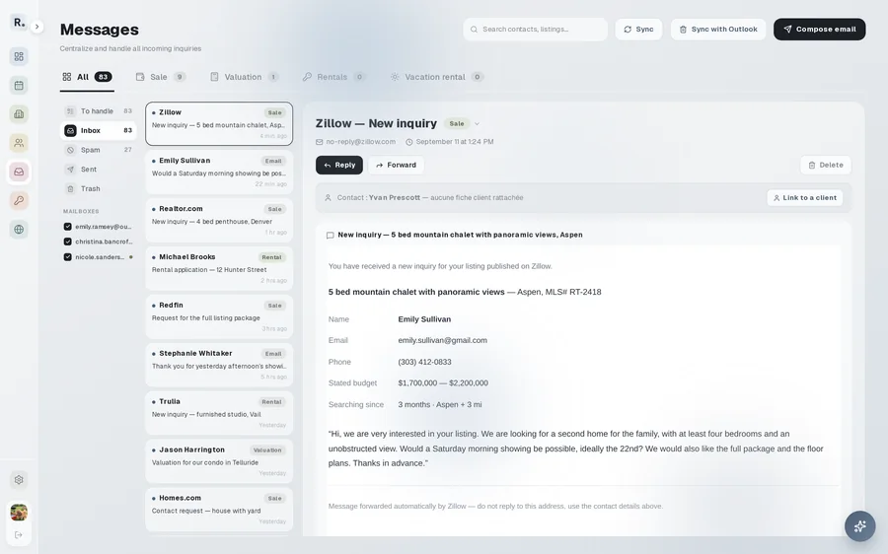Switch to the Rentals tab
888x554 pixels.
coord(333,77)
